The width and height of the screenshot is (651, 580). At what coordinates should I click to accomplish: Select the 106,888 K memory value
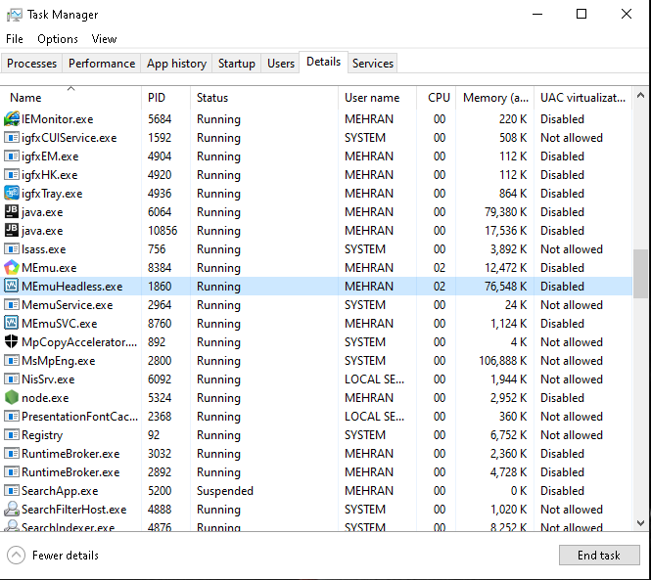tap(503, 361)
